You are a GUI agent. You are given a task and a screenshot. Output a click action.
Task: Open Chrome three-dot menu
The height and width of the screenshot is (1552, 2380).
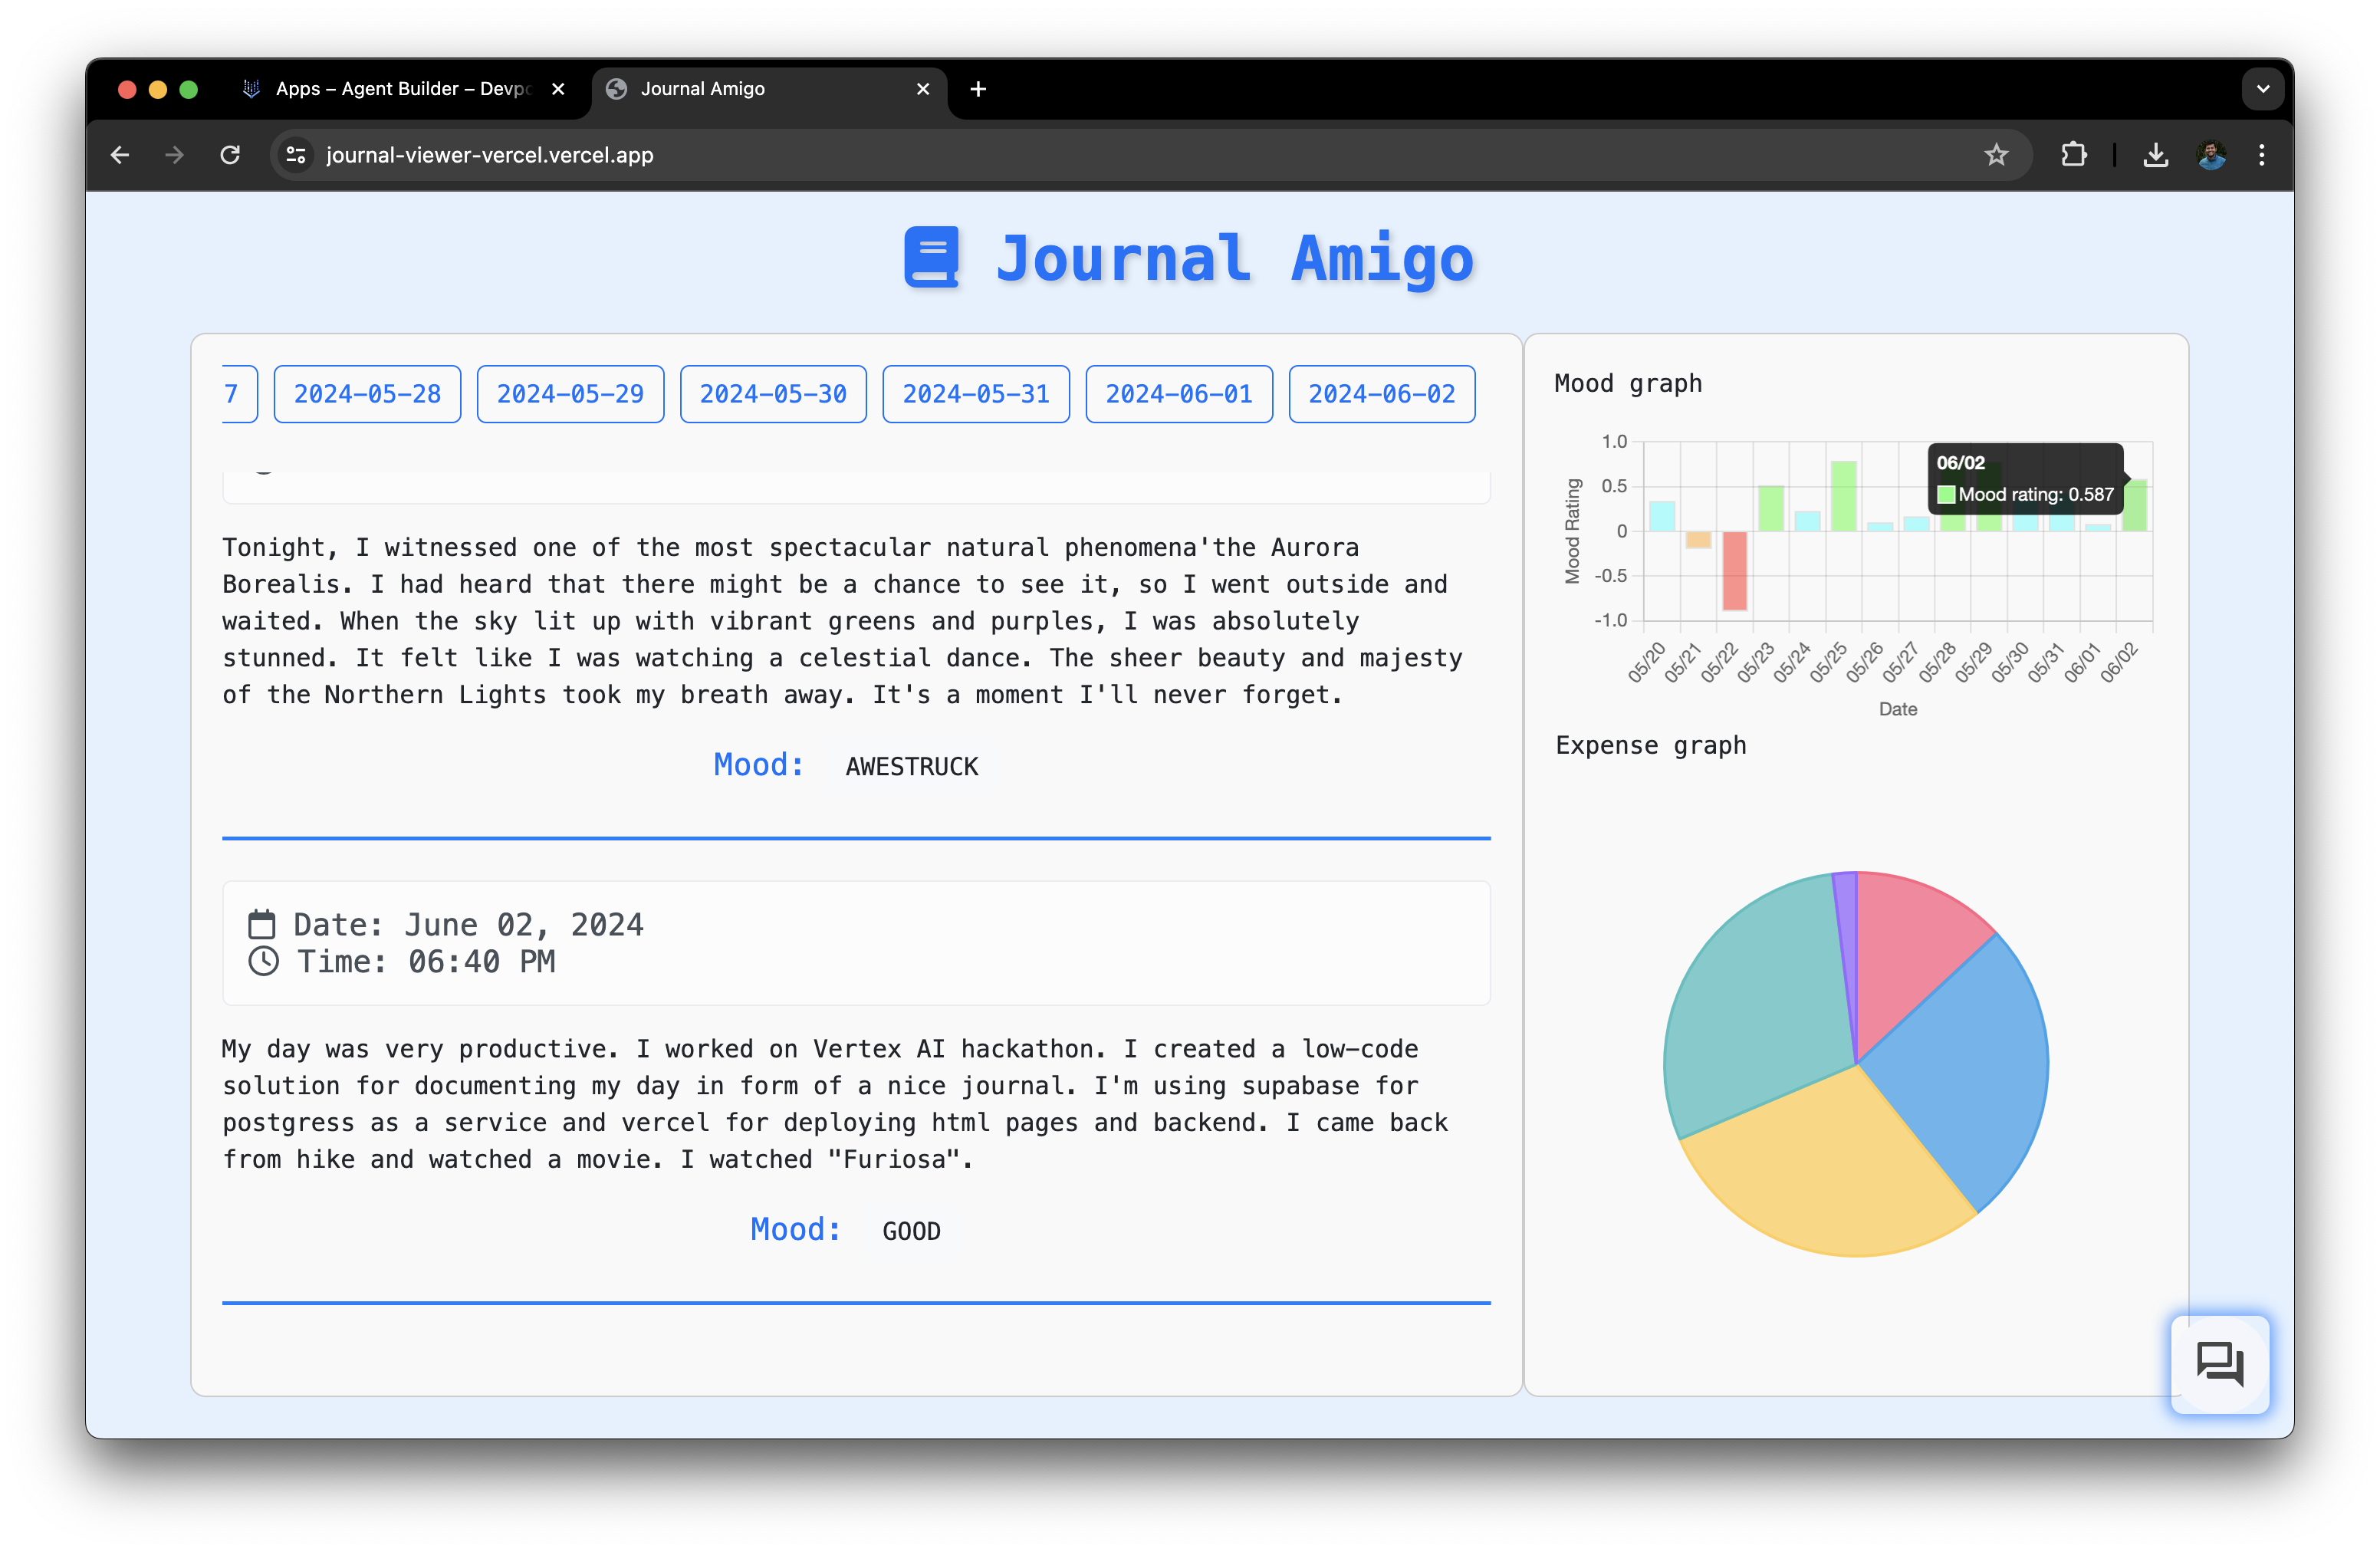tap(2261, 155)
